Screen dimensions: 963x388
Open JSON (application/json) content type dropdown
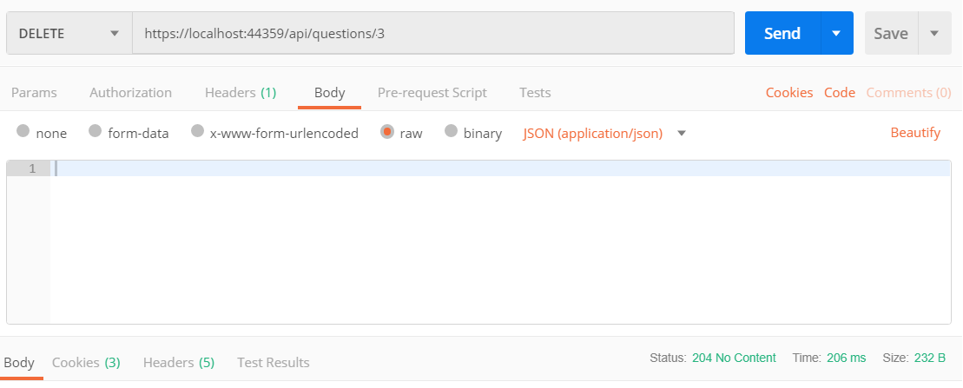click(x=604, y=134)
